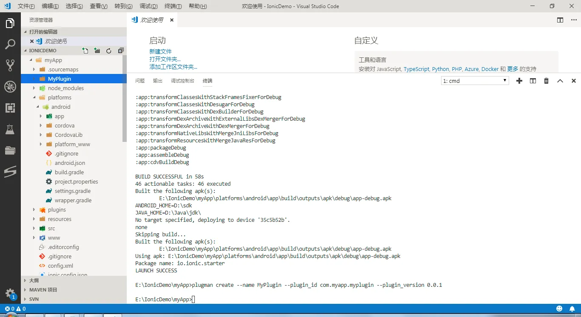Click the explorer vertical scrollbar
Viewport: 581px width, 317px height.
click(124, 99)
